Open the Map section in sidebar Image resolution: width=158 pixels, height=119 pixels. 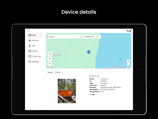pyautogui.click(x=35, y=35)
